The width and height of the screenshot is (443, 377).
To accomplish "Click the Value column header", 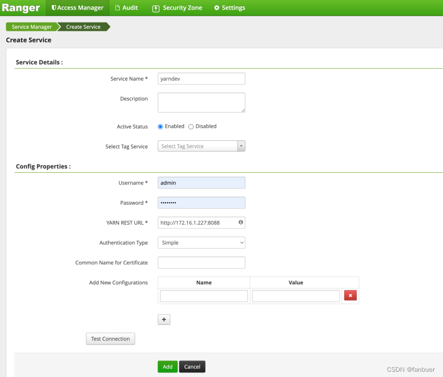I will coord(296,283).
